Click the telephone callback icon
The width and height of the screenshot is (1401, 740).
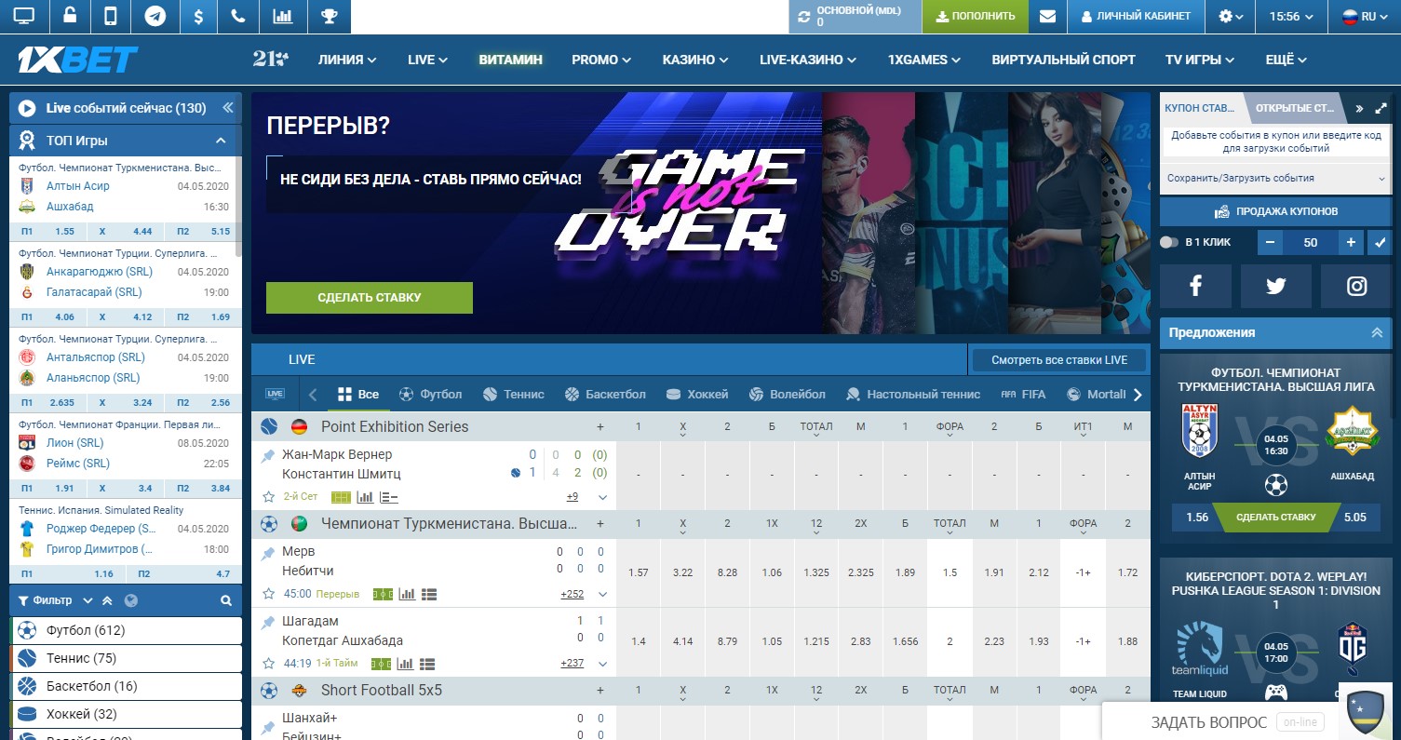tap(239, 16)
